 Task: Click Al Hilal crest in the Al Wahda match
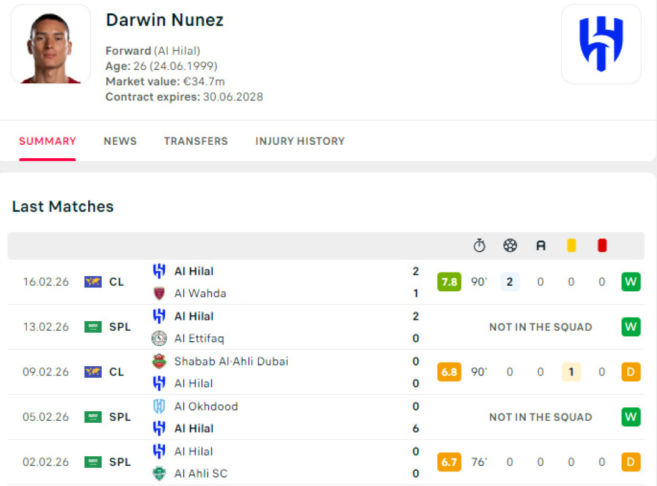159,271
